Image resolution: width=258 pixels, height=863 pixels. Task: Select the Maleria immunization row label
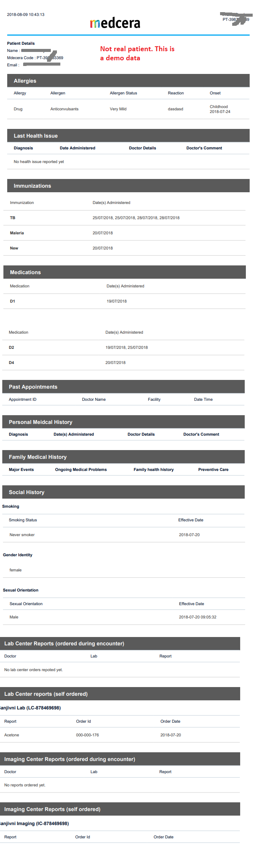pyautogui.click(x=17, y=233)
